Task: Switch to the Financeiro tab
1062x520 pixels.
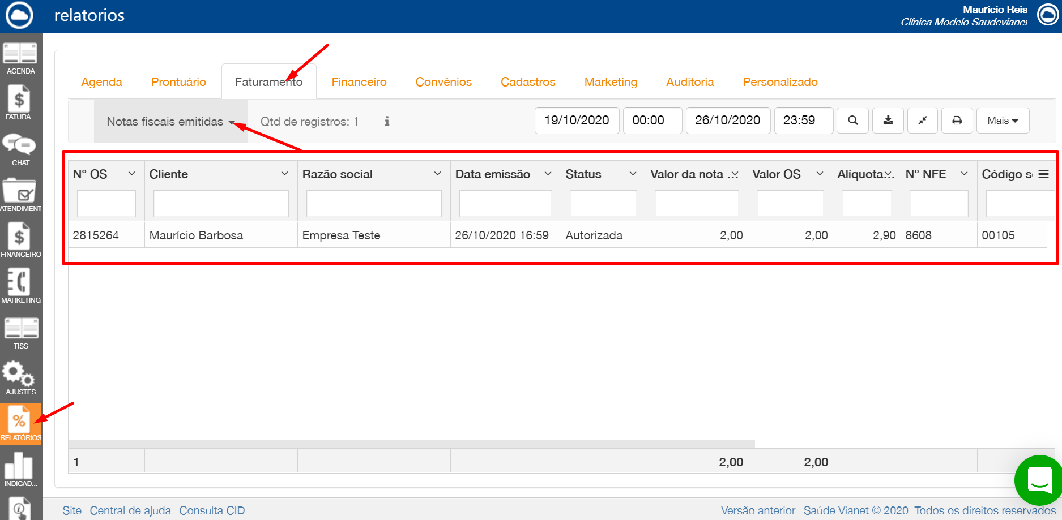Action: (x=359, y=82)
